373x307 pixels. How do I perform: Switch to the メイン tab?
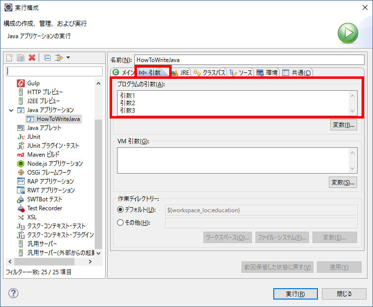click(x=124, y=73)
